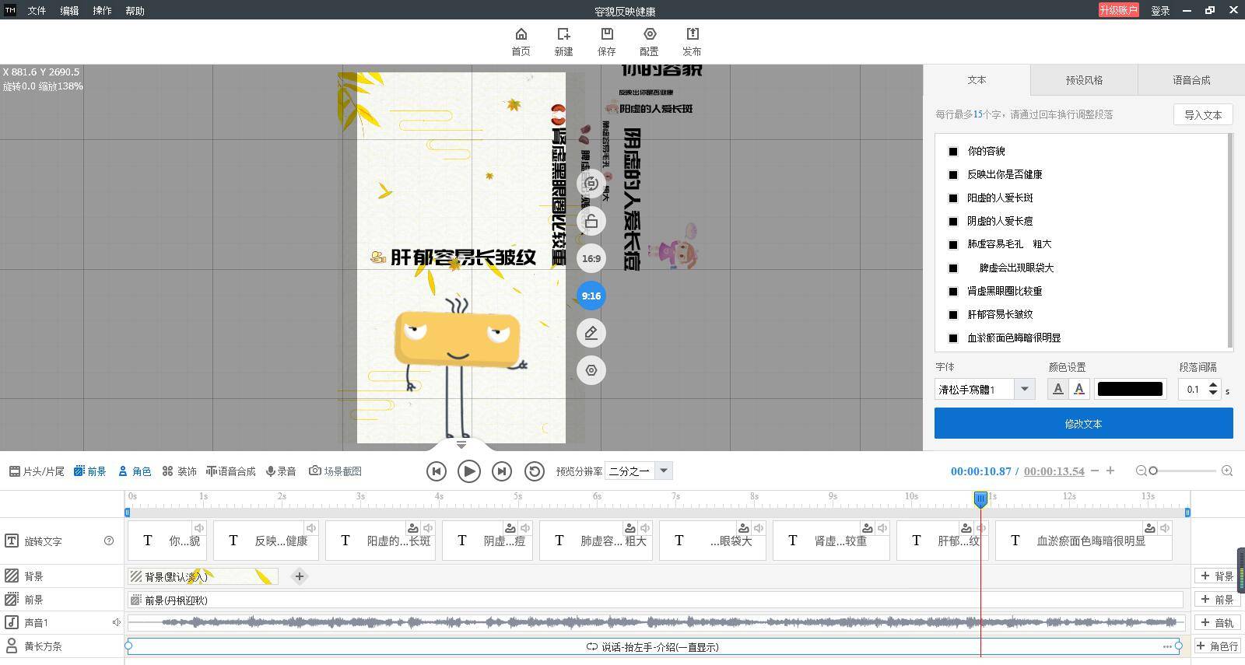Click the loop replay icon
Viewport: 1245px width, 665px height.
tap(534, 471)
